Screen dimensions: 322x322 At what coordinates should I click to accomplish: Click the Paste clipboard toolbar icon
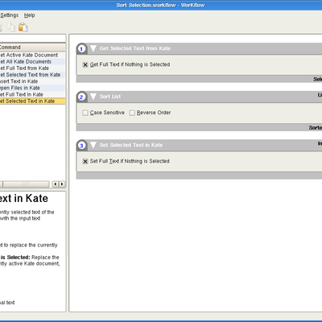(23, 27)
